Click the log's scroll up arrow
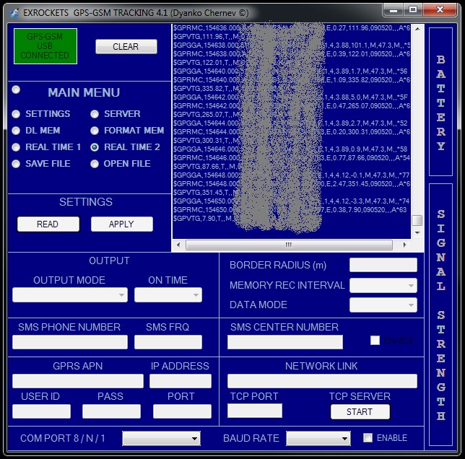The image size is (465, 459). coord(417,29)
